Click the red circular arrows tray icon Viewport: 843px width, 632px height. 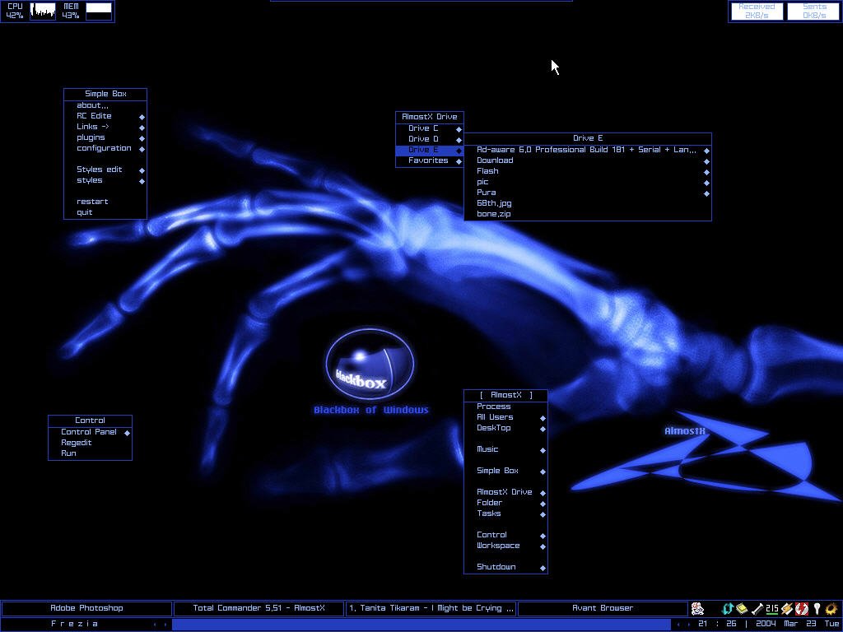[802, 608]
